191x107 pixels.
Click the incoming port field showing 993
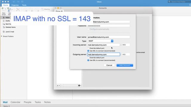pos(126,45)
